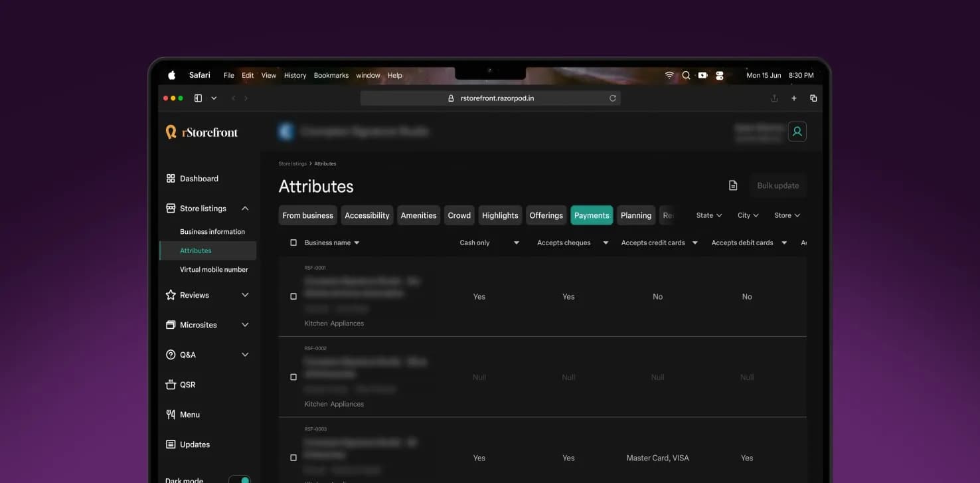This screenshot has width=980, height=483.
Task: Click the lock icon in address bar
Action: coord(452,98)
